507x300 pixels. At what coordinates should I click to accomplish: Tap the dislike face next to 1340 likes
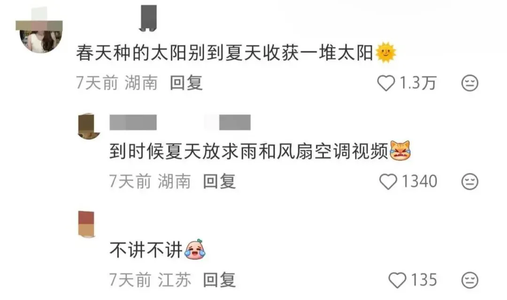coord(469,182)
